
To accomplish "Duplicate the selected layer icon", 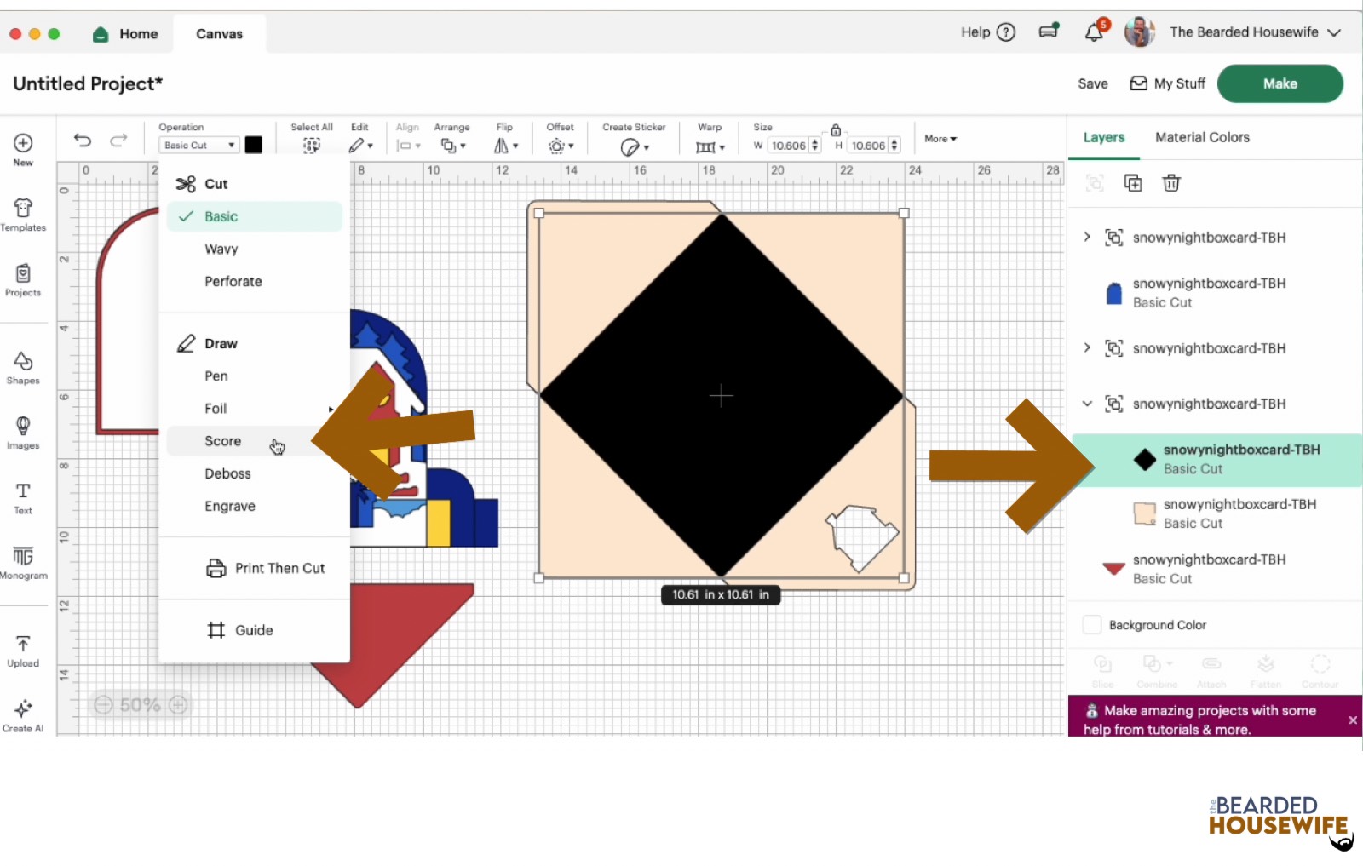I will 1133,183.
